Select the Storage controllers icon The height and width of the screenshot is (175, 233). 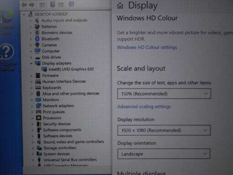[x=39, y=148]
